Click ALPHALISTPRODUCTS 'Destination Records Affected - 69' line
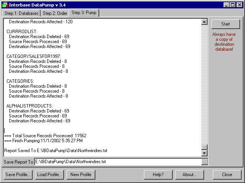Screen dimensions: 245x183 (39, 121)
